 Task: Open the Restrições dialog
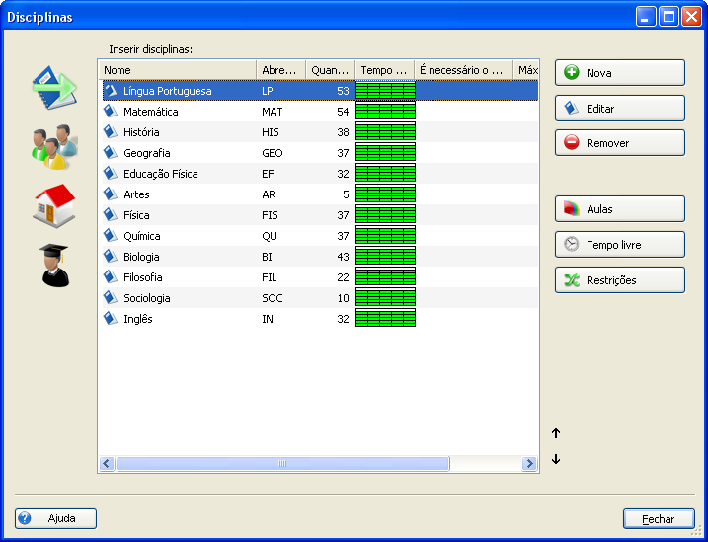point(619,280)
